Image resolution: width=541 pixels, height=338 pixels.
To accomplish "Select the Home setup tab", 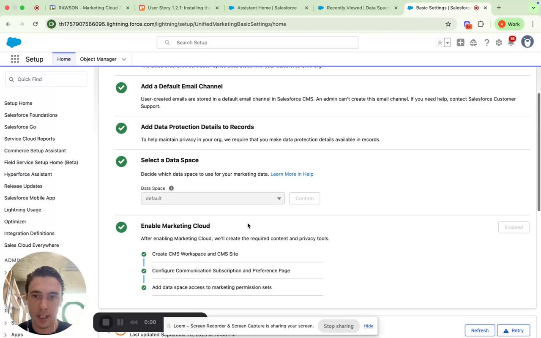I will [x=64, y=59].
